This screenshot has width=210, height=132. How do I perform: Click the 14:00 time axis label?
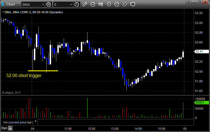[138, 129]
